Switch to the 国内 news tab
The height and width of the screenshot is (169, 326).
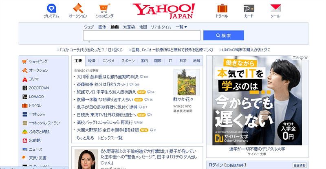coord(144,61)
